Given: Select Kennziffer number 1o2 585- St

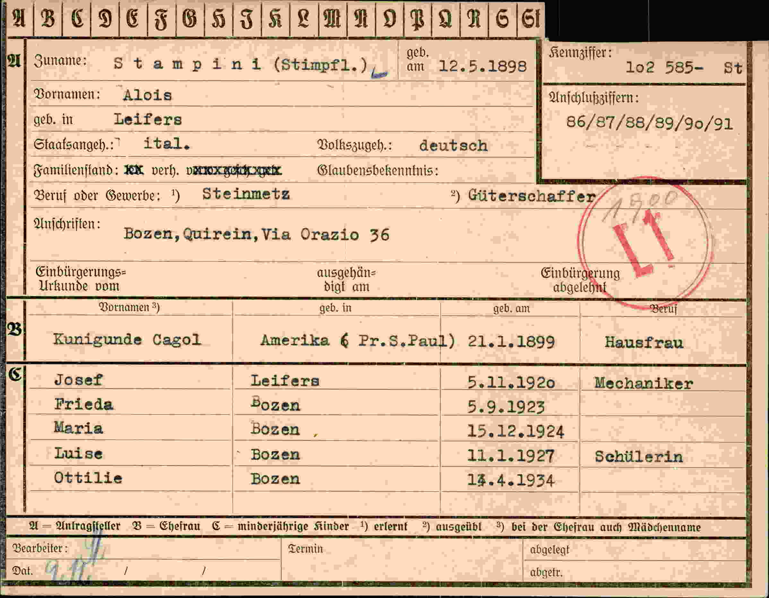Looking at the screenshot, I should click(684, 68).
